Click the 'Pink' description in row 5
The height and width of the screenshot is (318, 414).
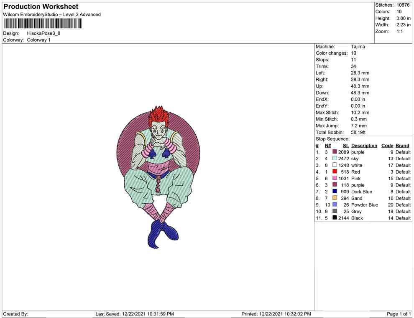tap(356, 178)
